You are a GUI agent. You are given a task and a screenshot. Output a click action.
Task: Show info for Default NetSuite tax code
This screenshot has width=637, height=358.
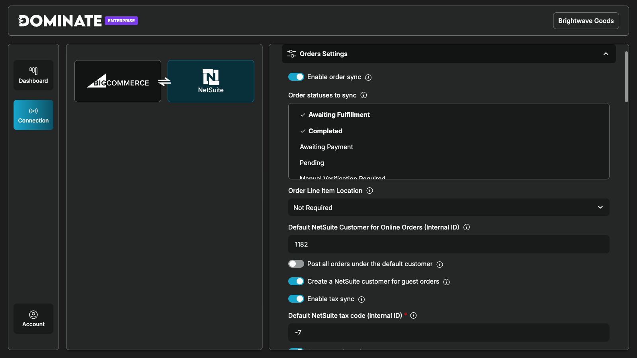tap(413, 315)
